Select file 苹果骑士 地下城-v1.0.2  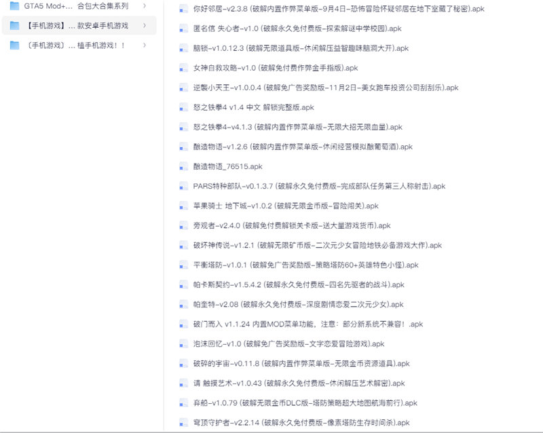point(286,206)
